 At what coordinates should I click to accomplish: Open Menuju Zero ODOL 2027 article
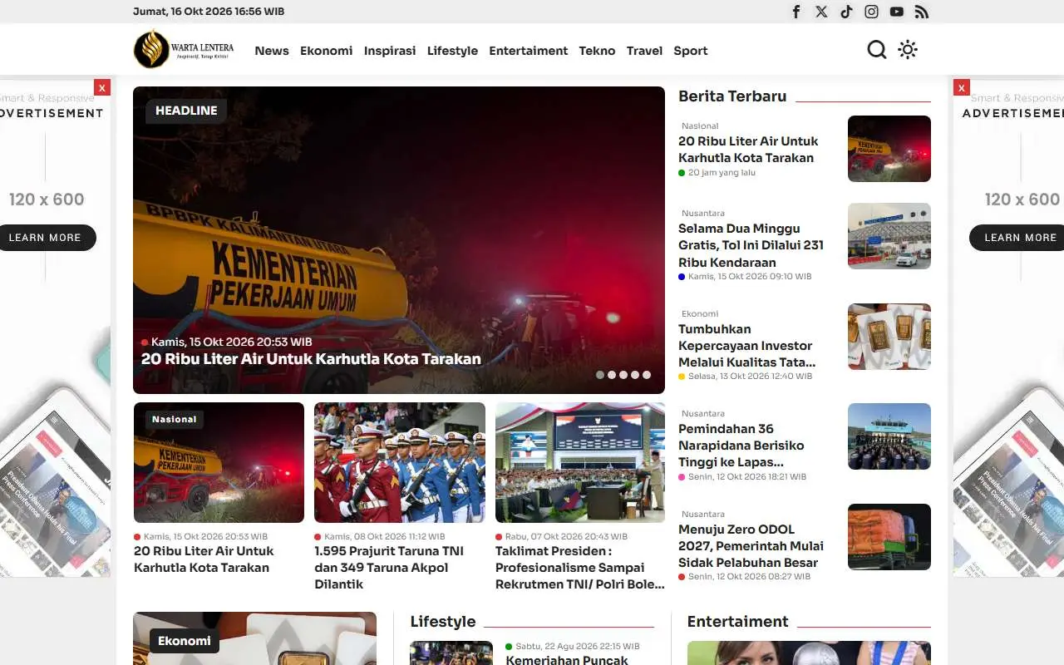(751, 546)
